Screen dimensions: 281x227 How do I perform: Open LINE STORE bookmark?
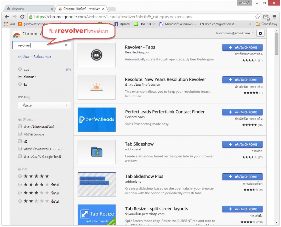click(145, 24)
